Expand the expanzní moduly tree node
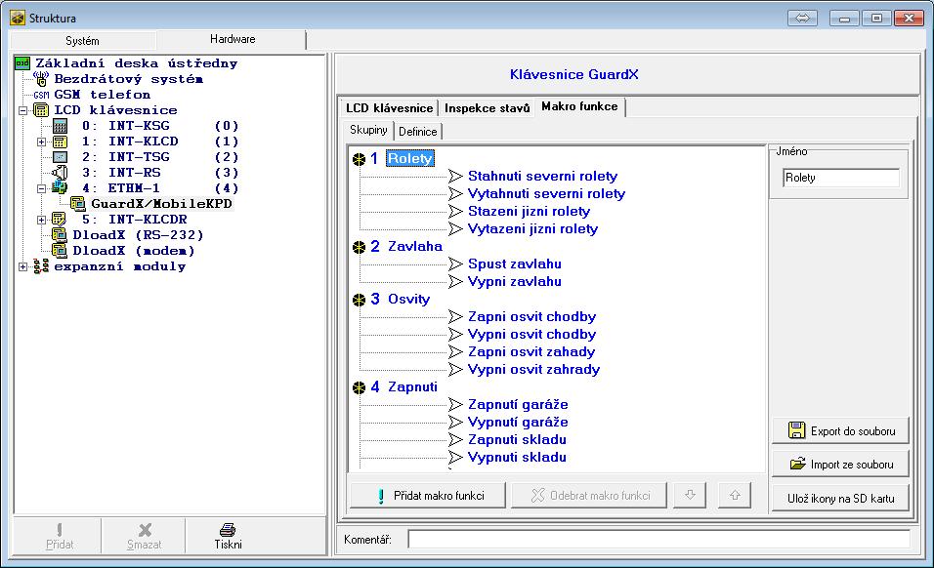 pyautogui.click(x=22, y=267)
